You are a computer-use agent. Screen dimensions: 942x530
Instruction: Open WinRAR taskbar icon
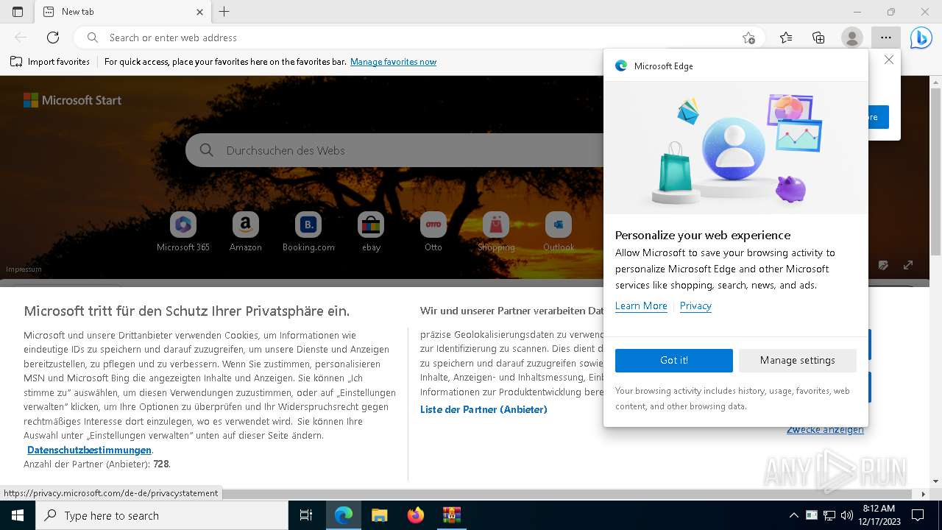coord(451,515)
